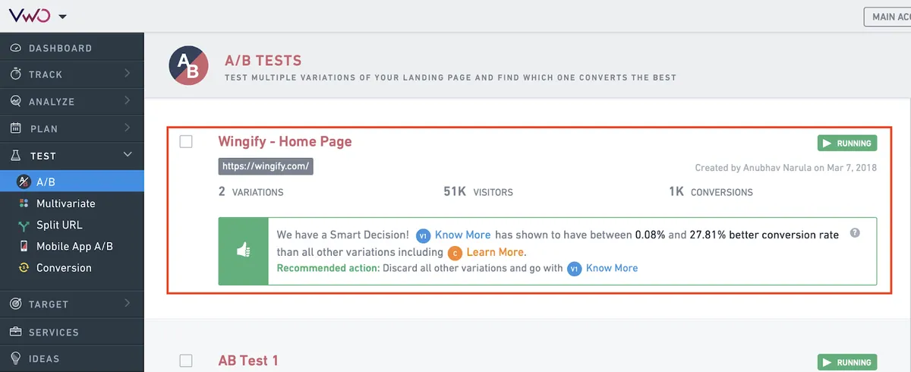Open the Services menu item
Viewport: 911px width, 372px height.
72,332
